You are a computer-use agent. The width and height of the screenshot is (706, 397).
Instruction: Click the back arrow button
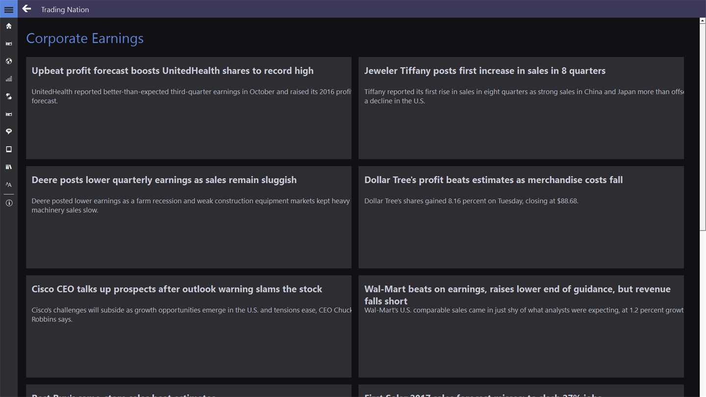pyautogui.click(x=27, y=9)
